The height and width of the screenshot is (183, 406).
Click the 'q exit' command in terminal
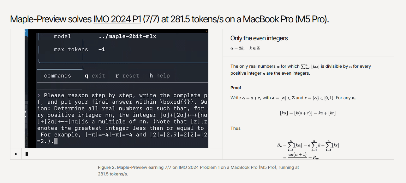point(95,76)
